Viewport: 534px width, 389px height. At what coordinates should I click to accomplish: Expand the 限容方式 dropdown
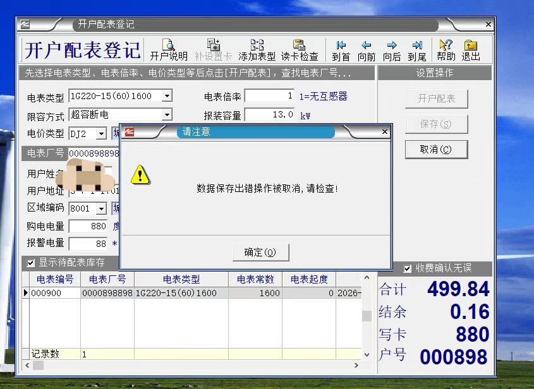167,115
